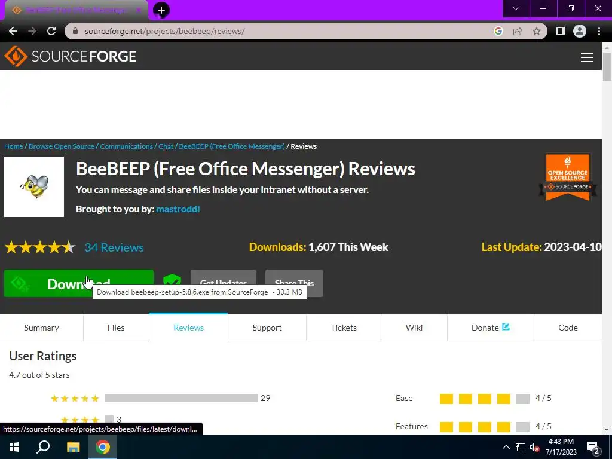Click the page vertical scrollbar thumb
Screen dimensions: 612x459
coord(607,66)
